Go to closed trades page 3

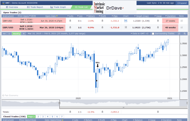click(x=43, y=116)
